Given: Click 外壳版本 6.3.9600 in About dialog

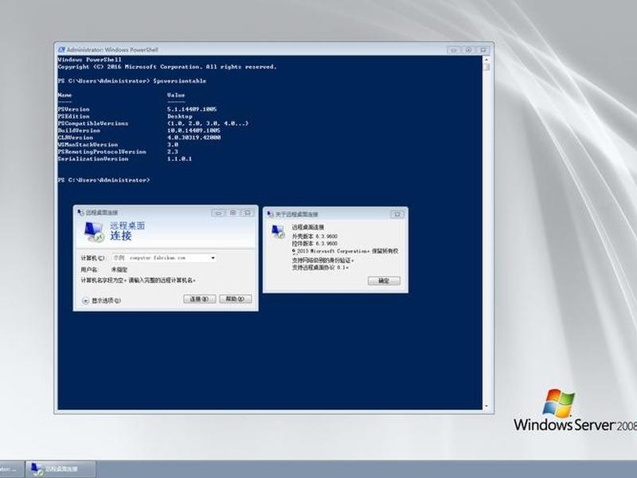Looking at the screenshot, I should coord(315,236).
